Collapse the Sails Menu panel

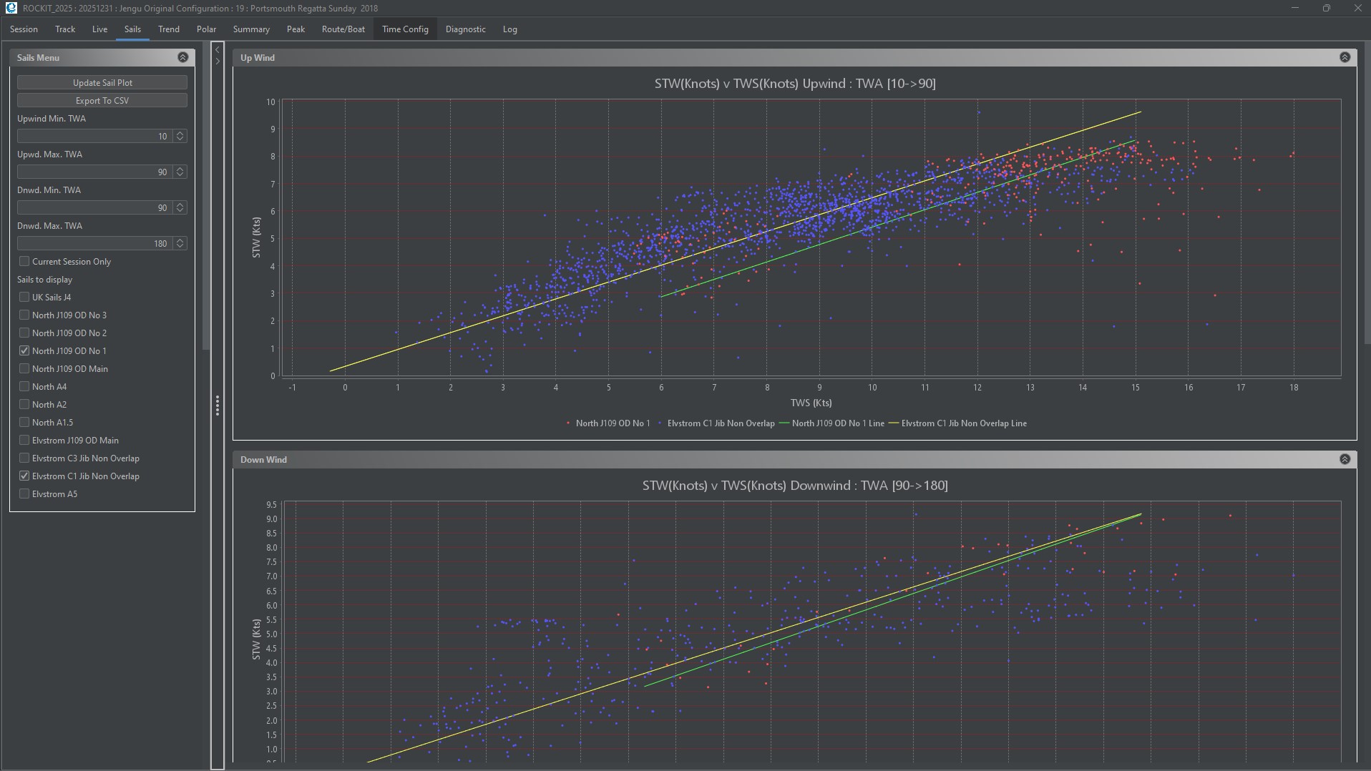point(182,57)
